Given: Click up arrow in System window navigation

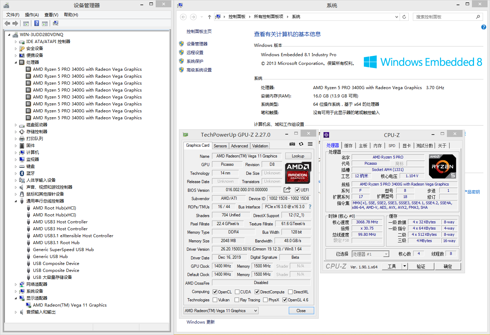Looking at the screenshot, I should point(209,17).
